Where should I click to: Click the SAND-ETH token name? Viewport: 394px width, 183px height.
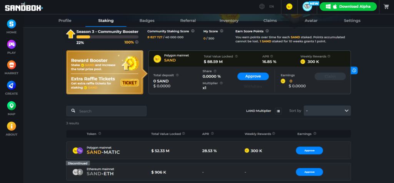pyautogui.click(x=100, y=173)
